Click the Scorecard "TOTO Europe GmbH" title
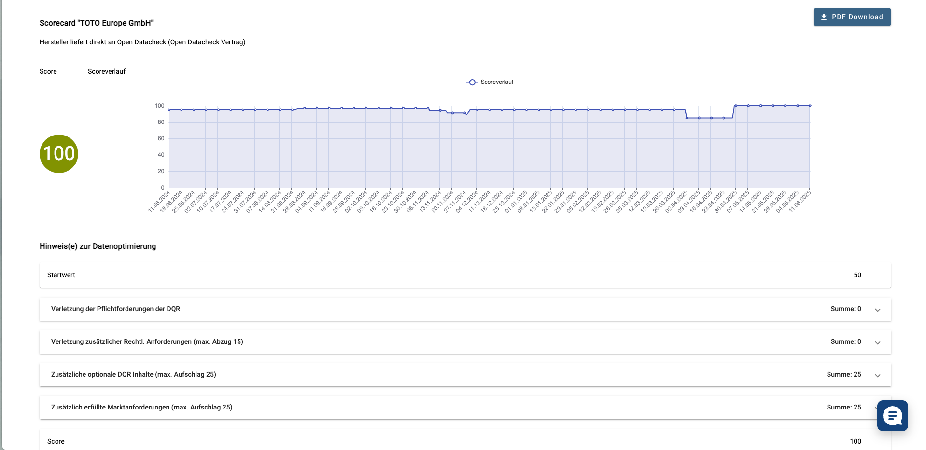This screenshot has height=450, width=926. [97, 23]
